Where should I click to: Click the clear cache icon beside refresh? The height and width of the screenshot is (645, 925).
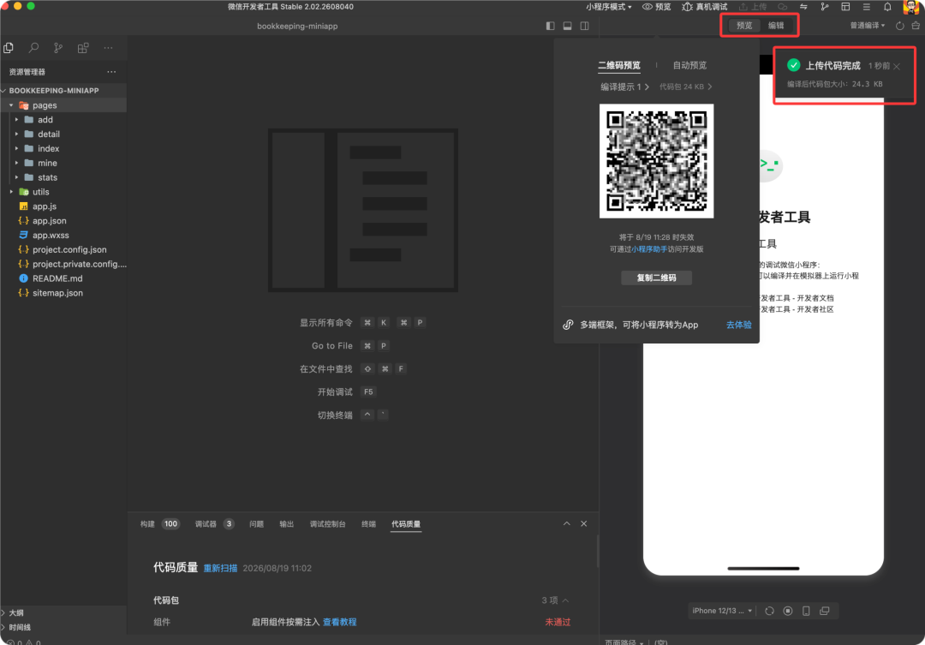tap(916, 26)
